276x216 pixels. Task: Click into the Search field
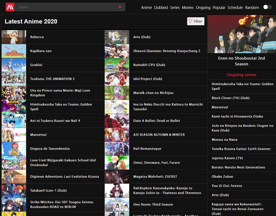(x=67, y=7)
